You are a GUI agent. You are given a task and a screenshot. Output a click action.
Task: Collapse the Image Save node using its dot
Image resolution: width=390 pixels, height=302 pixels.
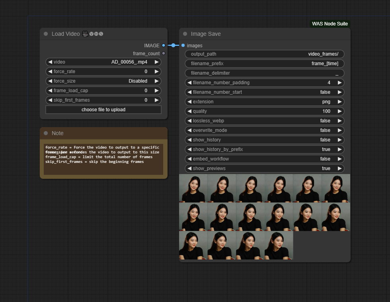tap(185, 34)
